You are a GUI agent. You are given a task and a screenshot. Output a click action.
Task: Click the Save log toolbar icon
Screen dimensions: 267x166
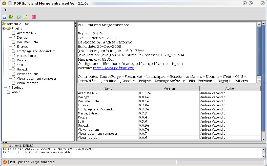(x=19, y=17)
